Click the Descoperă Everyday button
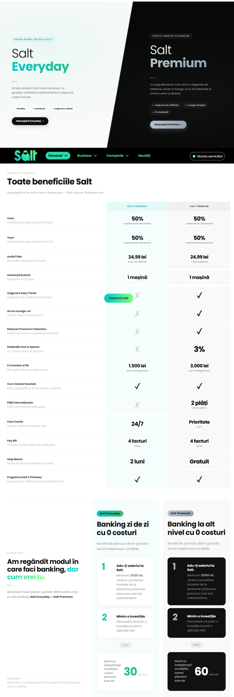This screenshot has width=234, height=697. 30,121
